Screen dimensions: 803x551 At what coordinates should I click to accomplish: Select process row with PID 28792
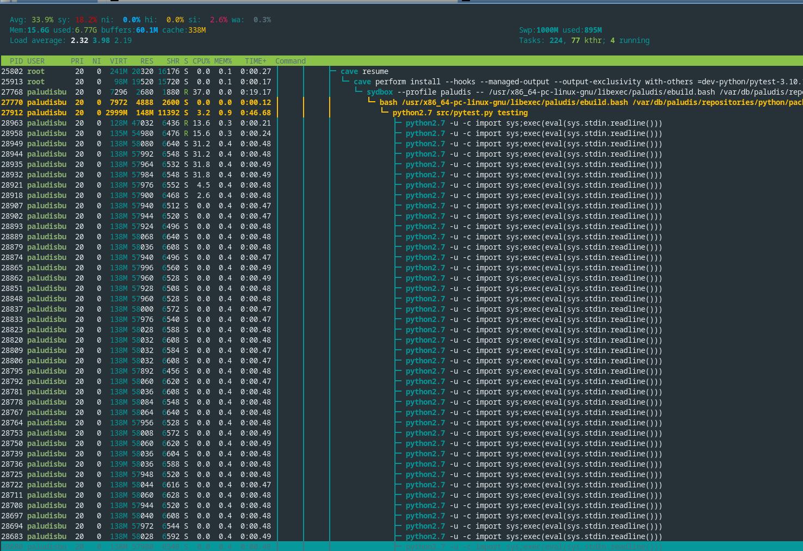[401, 381]
